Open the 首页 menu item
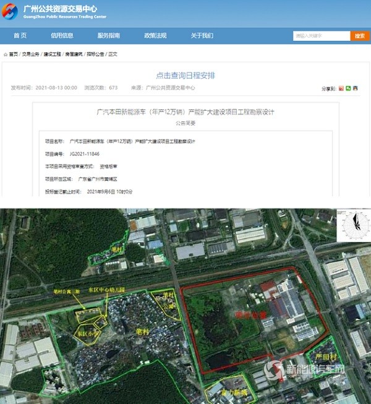371x404 pixels. click(x=20, y=35)
